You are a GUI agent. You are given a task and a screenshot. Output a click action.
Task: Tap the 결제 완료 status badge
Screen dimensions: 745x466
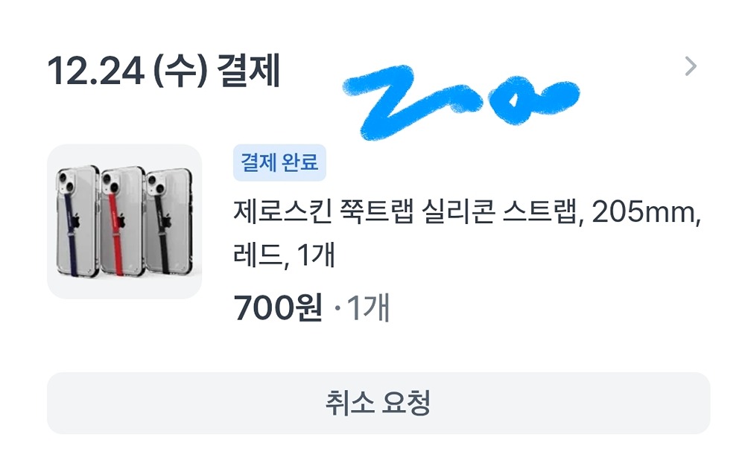click(279, 163)
